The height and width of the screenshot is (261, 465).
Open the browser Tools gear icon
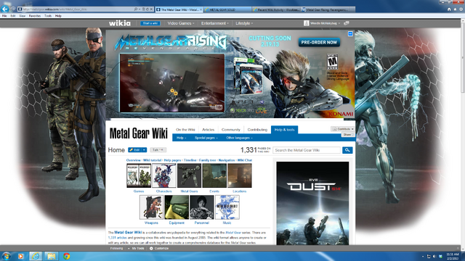[461, 9]
